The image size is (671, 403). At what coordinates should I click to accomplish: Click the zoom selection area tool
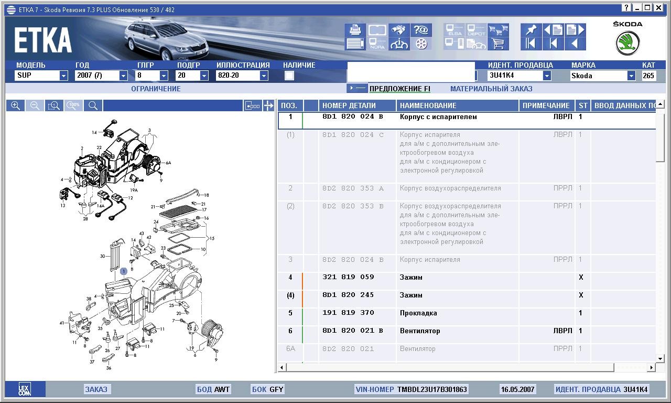(54, 105)
